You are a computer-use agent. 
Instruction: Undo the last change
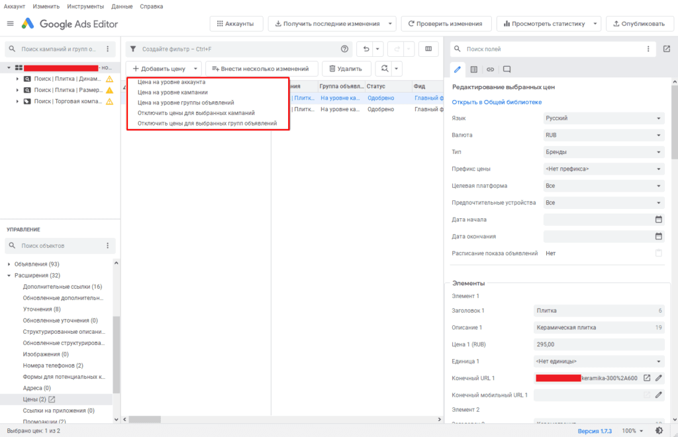(366, 49)
